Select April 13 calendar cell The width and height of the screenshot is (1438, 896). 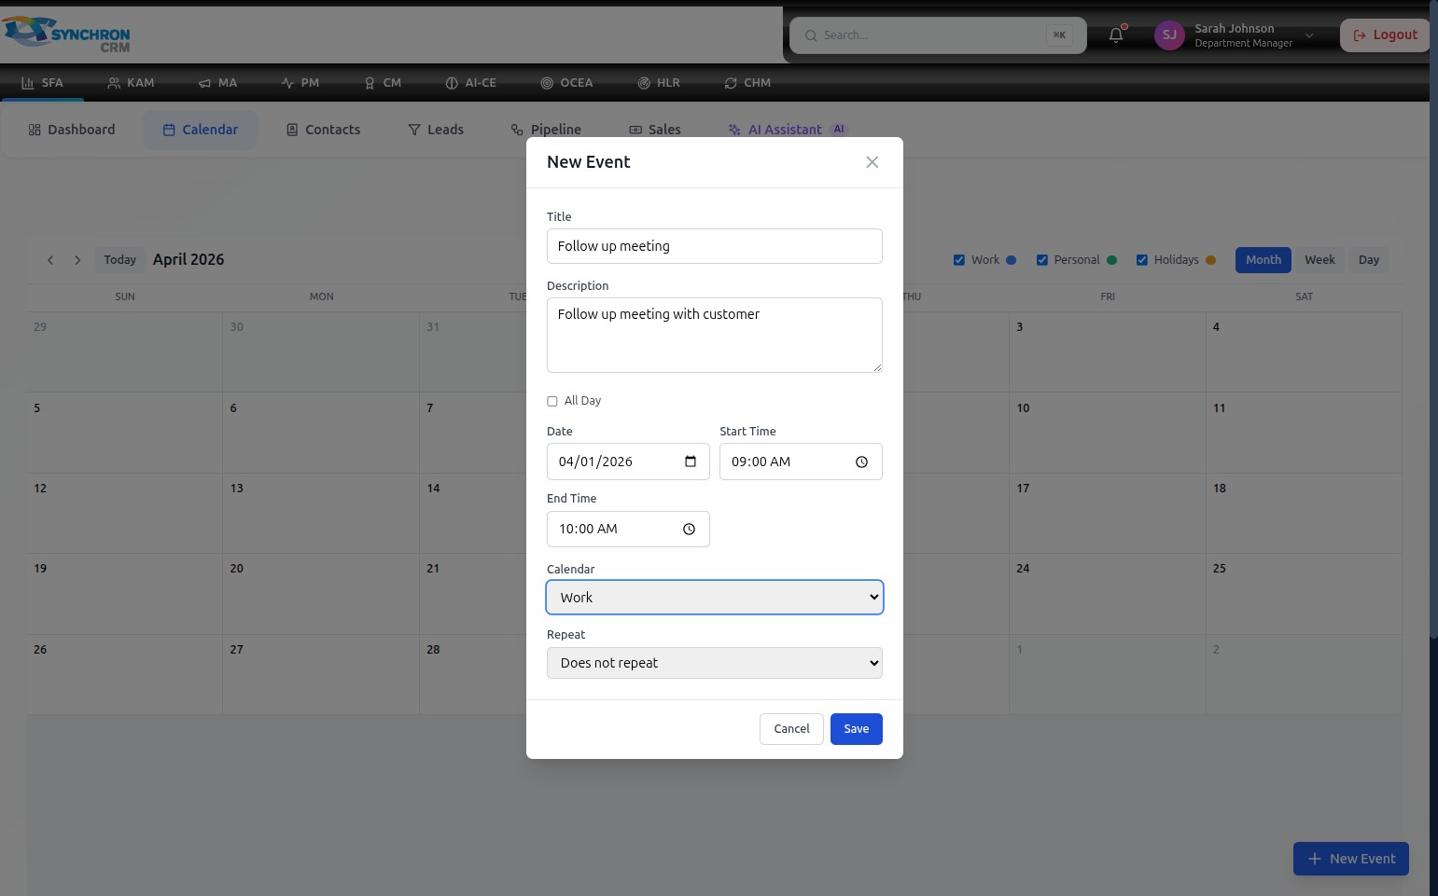pyautogui.click(x=321, y=514)
